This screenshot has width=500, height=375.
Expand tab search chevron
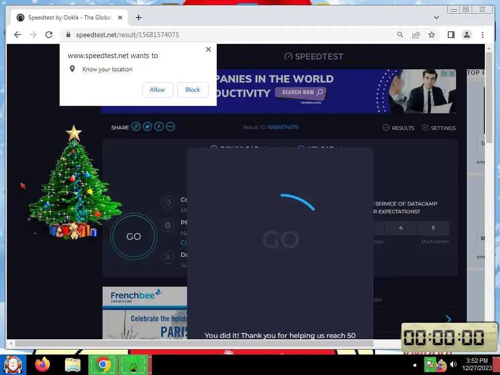(436, 18)
